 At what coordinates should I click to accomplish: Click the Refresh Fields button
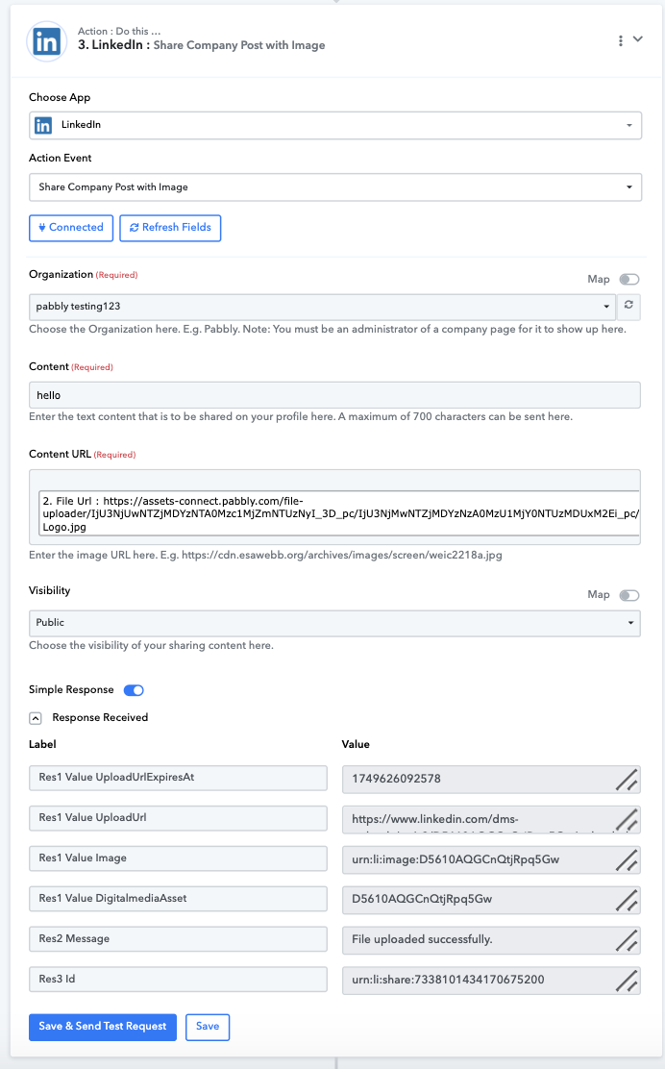(x=170, y=228)
